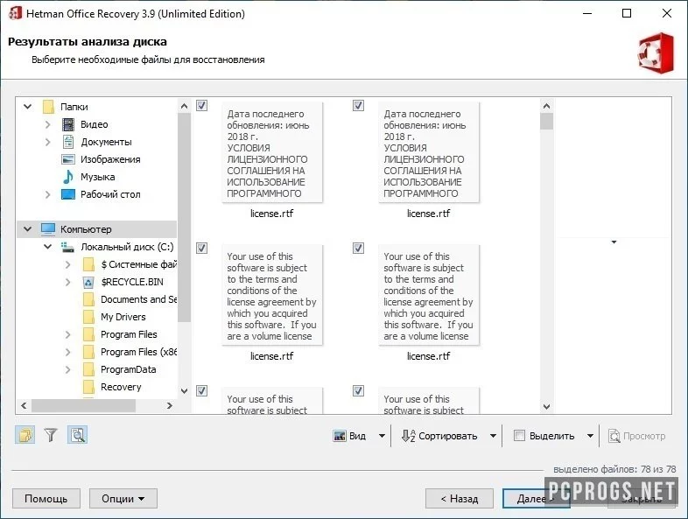Click the Компьютер monitor icon
688x519 pixels.
48,229
